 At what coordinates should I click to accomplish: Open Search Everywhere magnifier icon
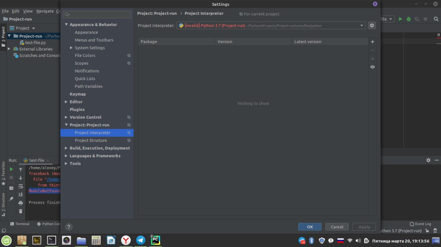coord(437,19)
